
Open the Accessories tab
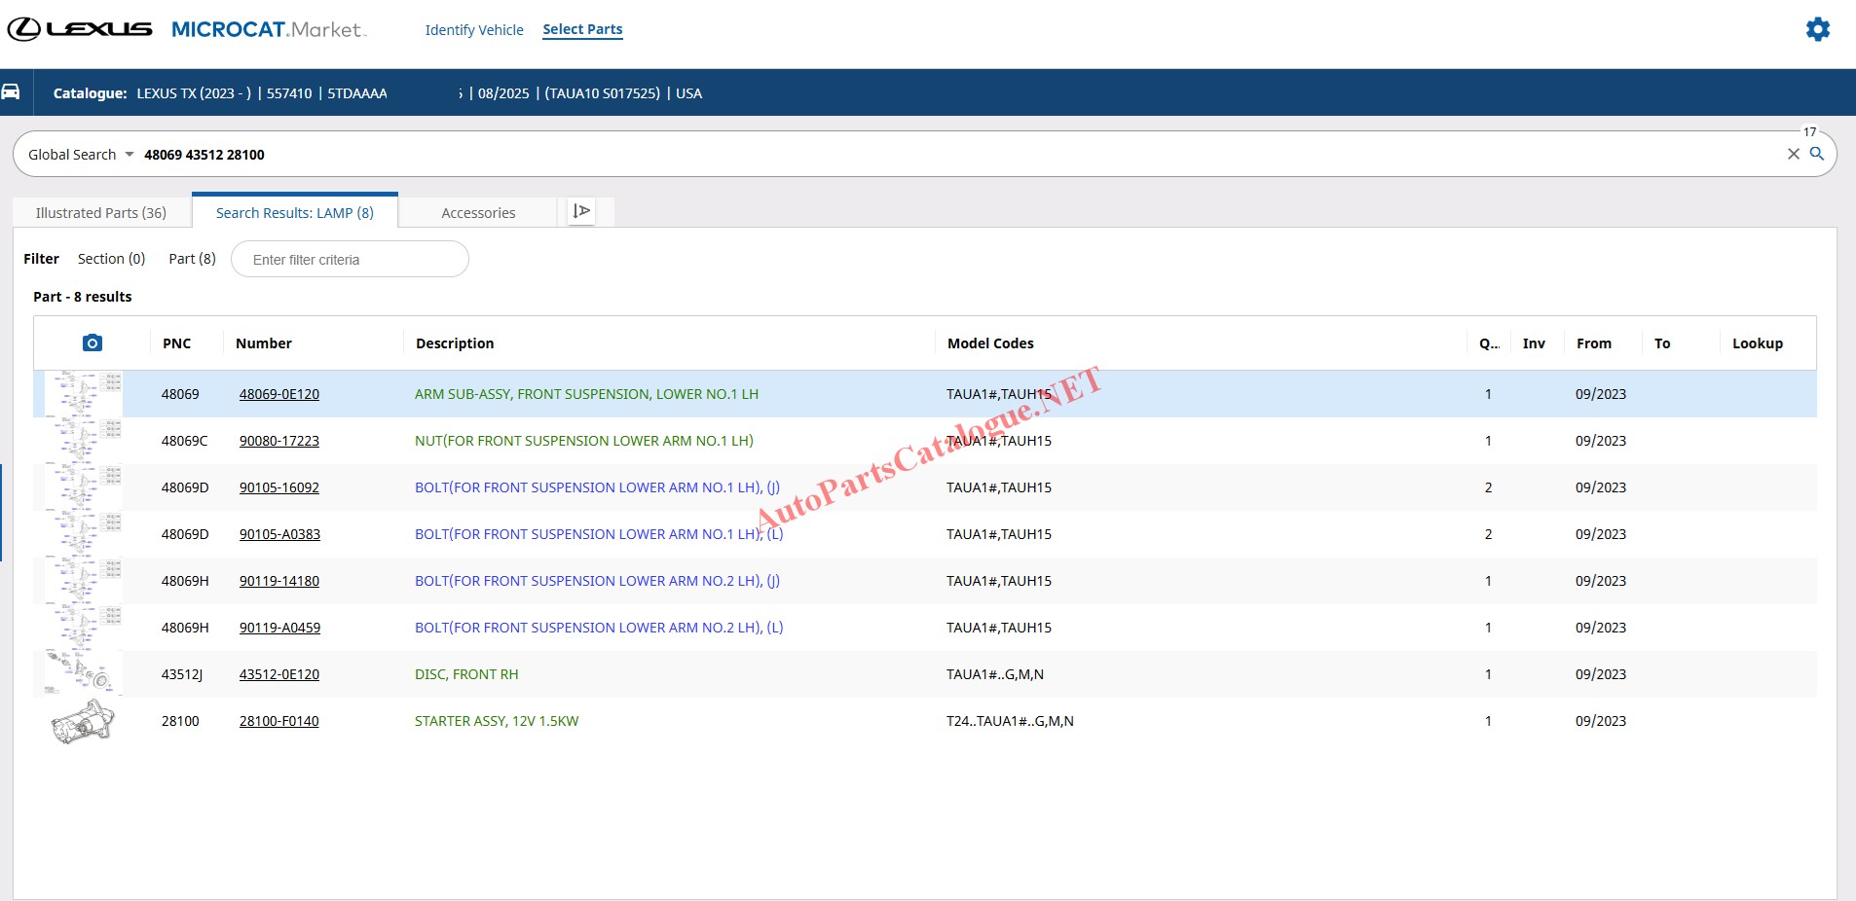478,213
